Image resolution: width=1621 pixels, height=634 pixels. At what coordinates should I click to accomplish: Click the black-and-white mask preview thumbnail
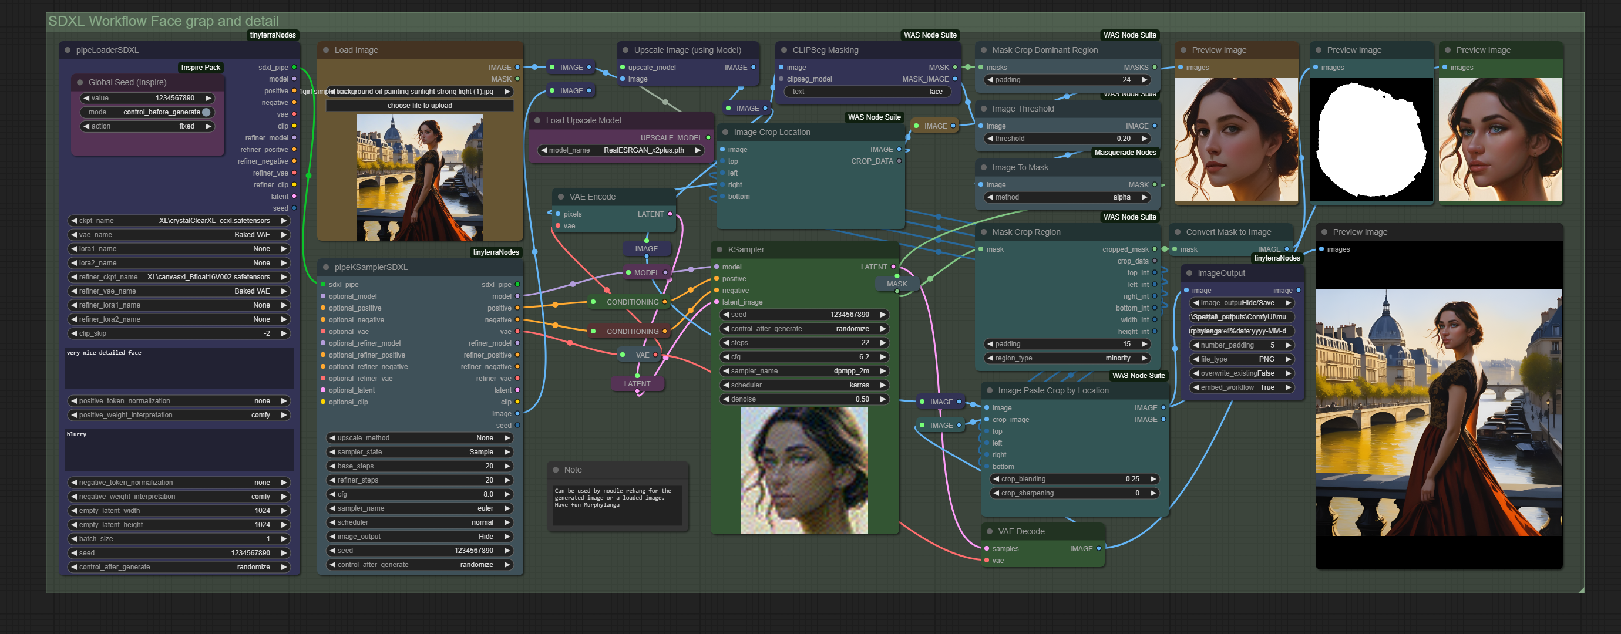point(1371,140)
